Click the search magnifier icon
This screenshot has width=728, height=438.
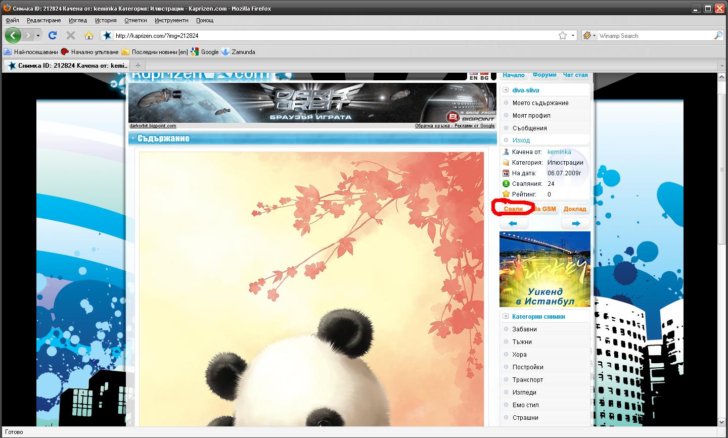(x=718, y=35)
